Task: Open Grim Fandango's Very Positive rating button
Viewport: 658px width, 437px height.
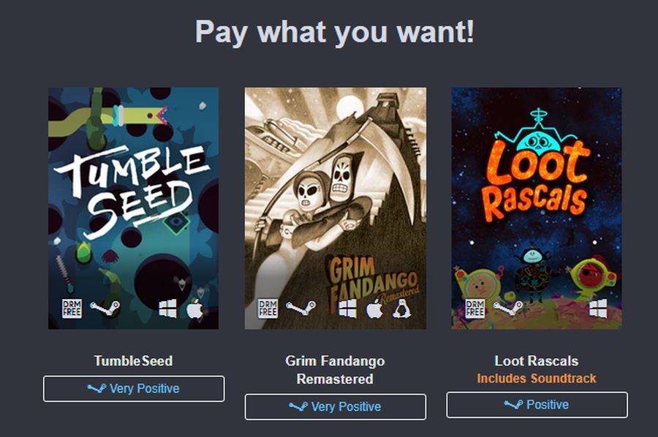Action: pos(336,407)
